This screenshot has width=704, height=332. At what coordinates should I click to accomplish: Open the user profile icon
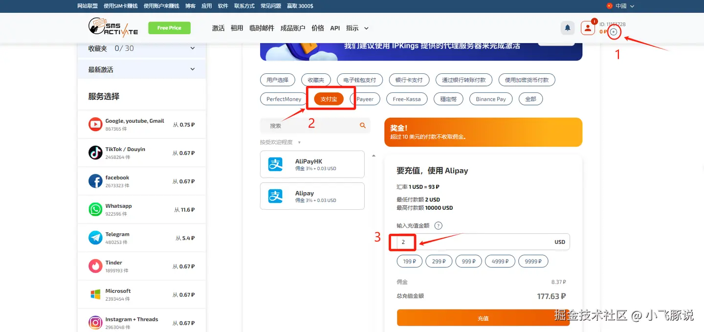(588, 28)
